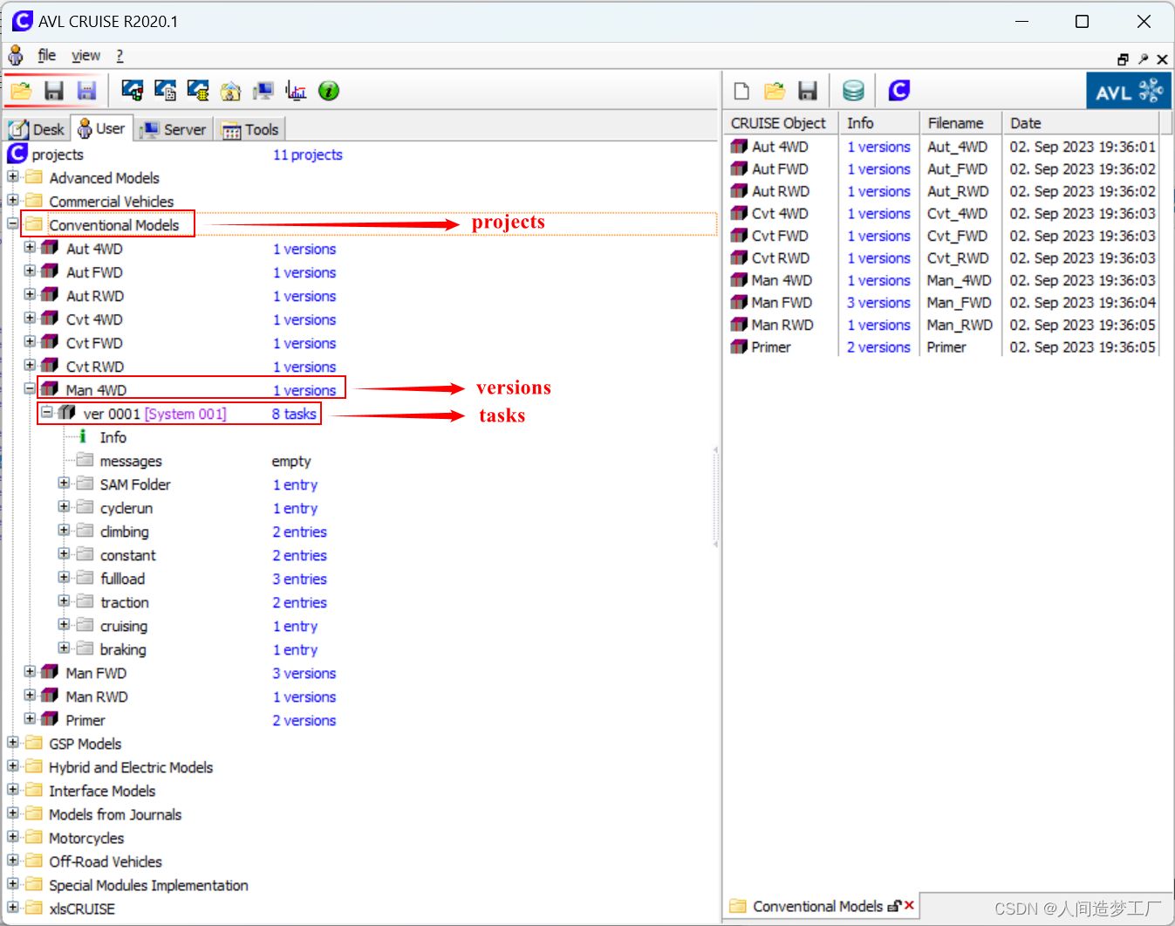Click the teal database icon
The height and width of the screenshot is (926, 1175).
(x=853, y=91)
